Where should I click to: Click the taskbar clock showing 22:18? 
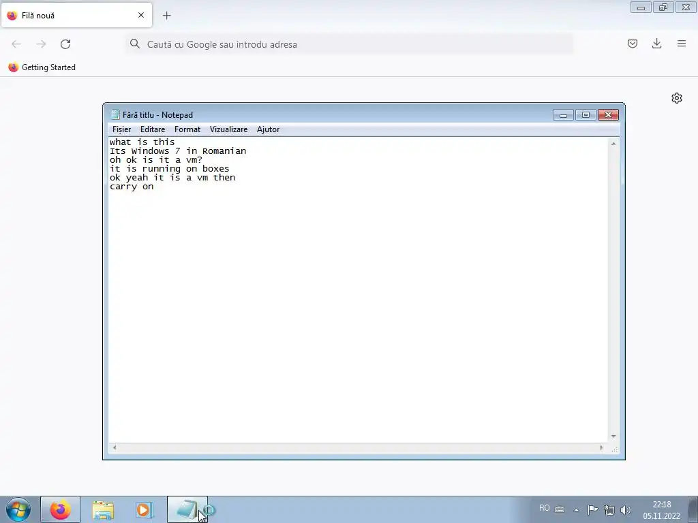[x=661, y=509]
